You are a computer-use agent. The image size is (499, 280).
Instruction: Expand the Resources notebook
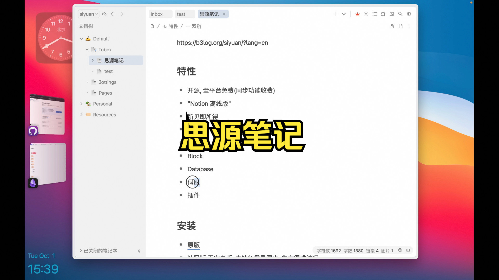(x=81, y=115)
